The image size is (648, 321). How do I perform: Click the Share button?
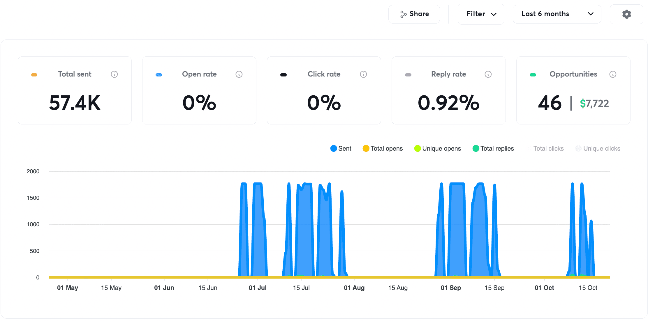coord(414,14)
